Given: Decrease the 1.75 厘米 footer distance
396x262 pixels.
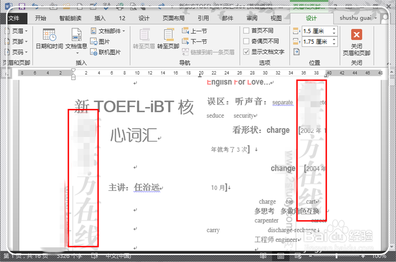Looking at the screenshot, I should (334, 44).
